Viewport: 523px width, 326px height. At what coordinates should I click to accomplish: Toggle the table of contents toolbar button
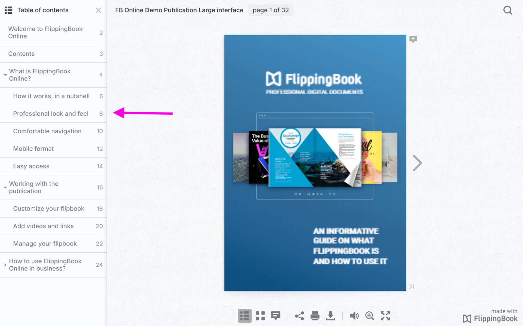pos(245,316)
